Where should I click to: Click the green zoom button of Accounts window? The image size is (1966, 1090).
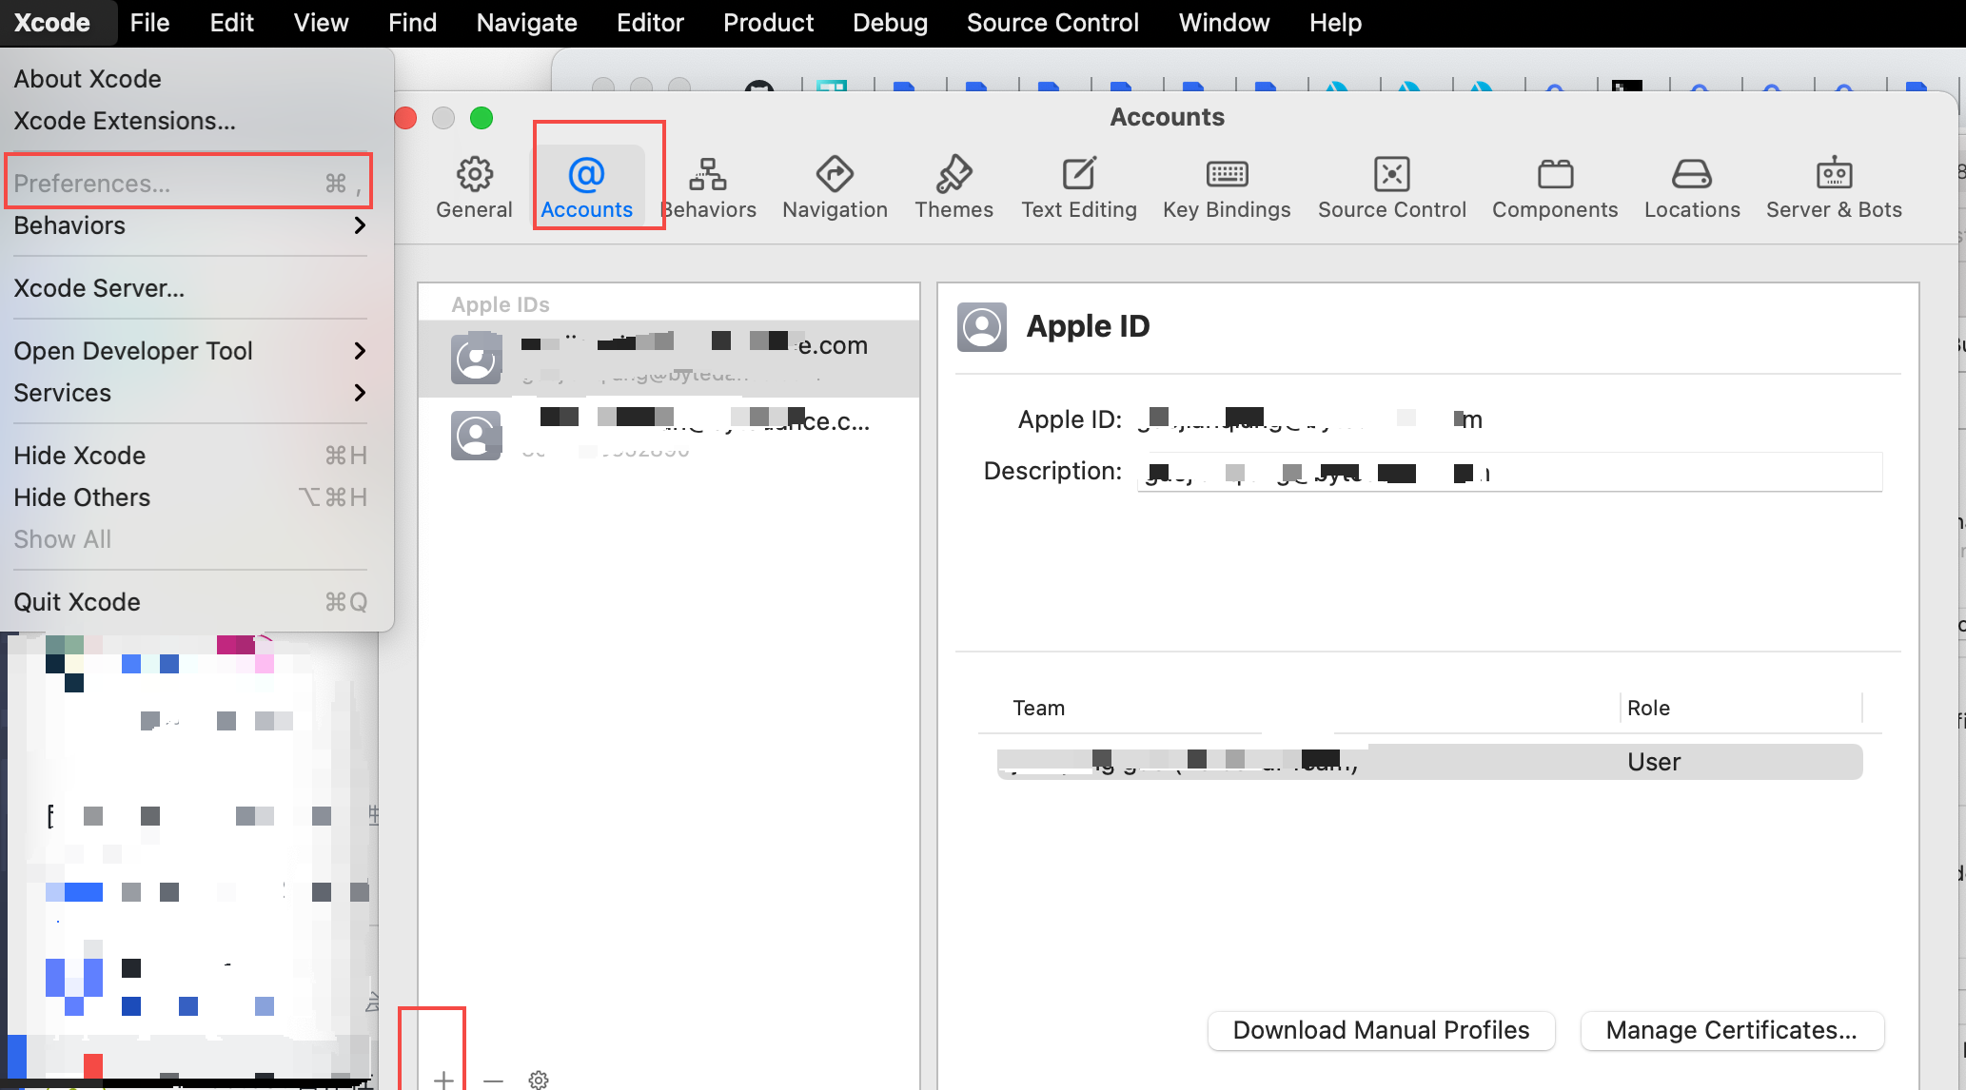(482, 118)
